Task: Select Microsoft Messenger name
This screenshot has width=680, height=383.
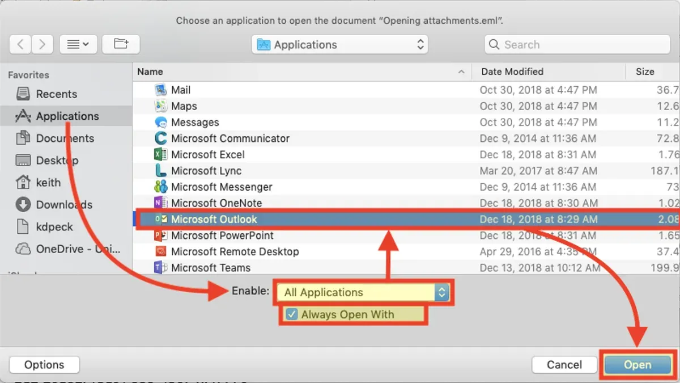Action: click(222, 187)
